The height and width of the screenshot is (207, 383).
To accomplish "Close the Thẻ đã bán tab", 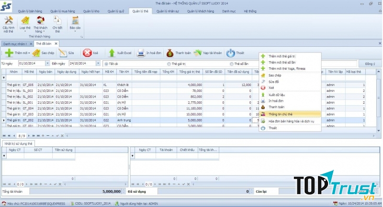I will coord(56,44).
